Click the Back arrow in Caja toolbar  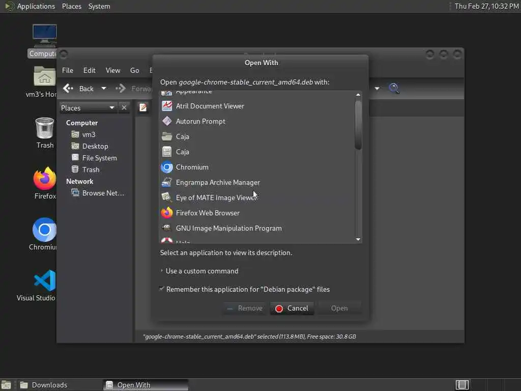pyautogui.click(x=78, y=89)
